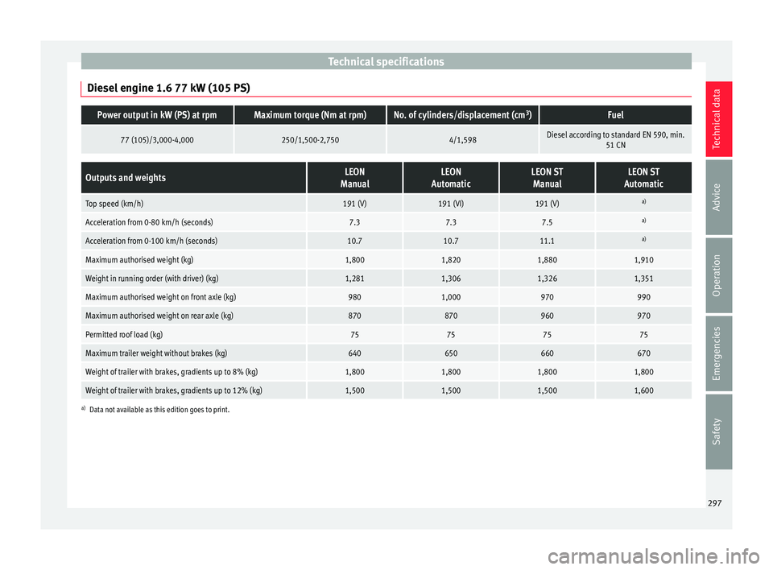
Task: Click Maximum trailer weight without brakes label
Action: pyautogui.click(x=156, y=353)
